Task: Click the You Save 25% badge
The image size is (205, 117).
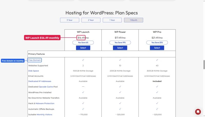Action: tap(157, 42)
